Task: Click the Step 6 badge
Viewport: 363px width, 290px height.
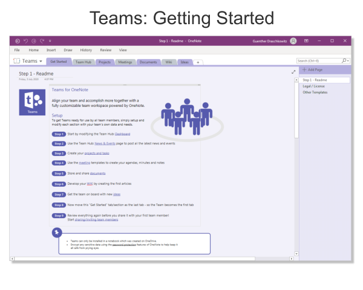Action: pos(59,184)
